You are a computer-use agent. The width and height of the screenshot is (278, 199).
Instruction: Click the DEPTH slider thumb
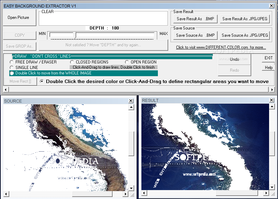click(x=76, y=35)
